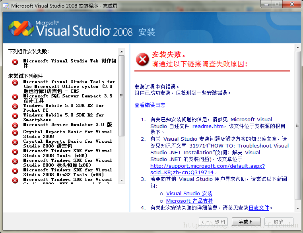
Task: Click the component list scroll down arrow
Action: [x=122, y=180]
